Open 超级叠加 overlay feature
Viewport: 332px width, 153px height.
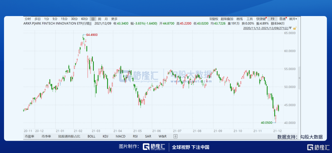pos(227,19)
